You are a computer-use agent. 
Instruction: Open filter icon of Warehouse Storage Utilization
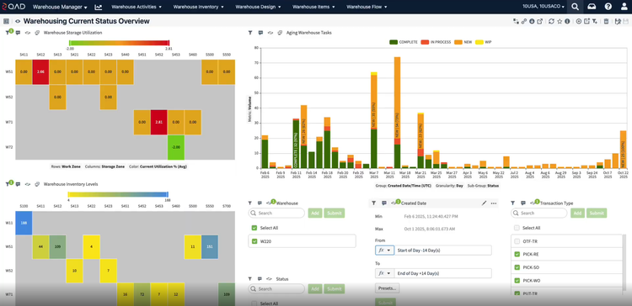(8, 33)
